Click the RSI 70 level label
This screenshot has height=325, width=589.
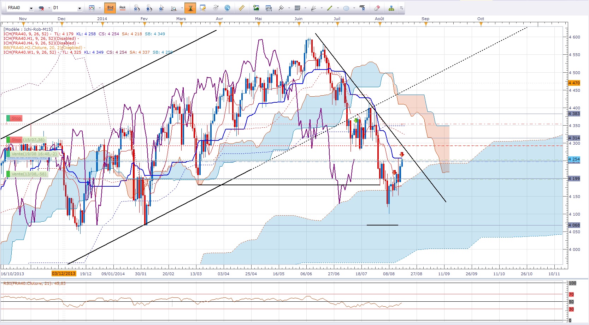click(571, 294)
